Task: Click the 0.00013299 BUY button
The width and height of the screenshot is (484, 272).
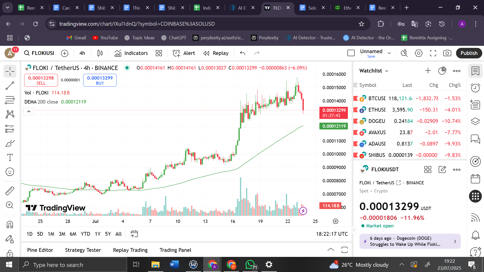Action: [x=100, y=80]
